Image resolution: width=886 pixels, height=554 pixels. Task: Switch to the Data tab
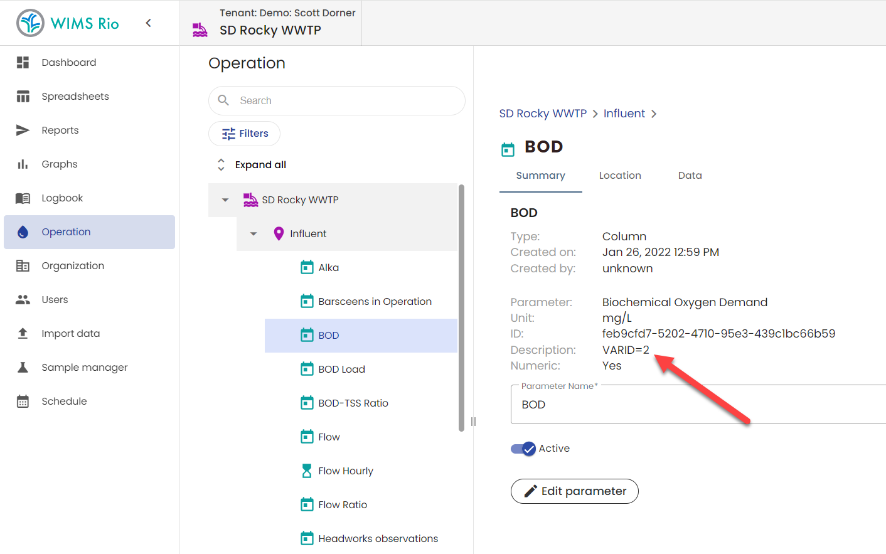coord(690,176)
